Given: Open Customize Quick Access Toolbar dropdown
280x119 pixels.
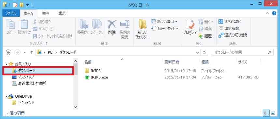Looking at the screenshot, I should (28, 5).
